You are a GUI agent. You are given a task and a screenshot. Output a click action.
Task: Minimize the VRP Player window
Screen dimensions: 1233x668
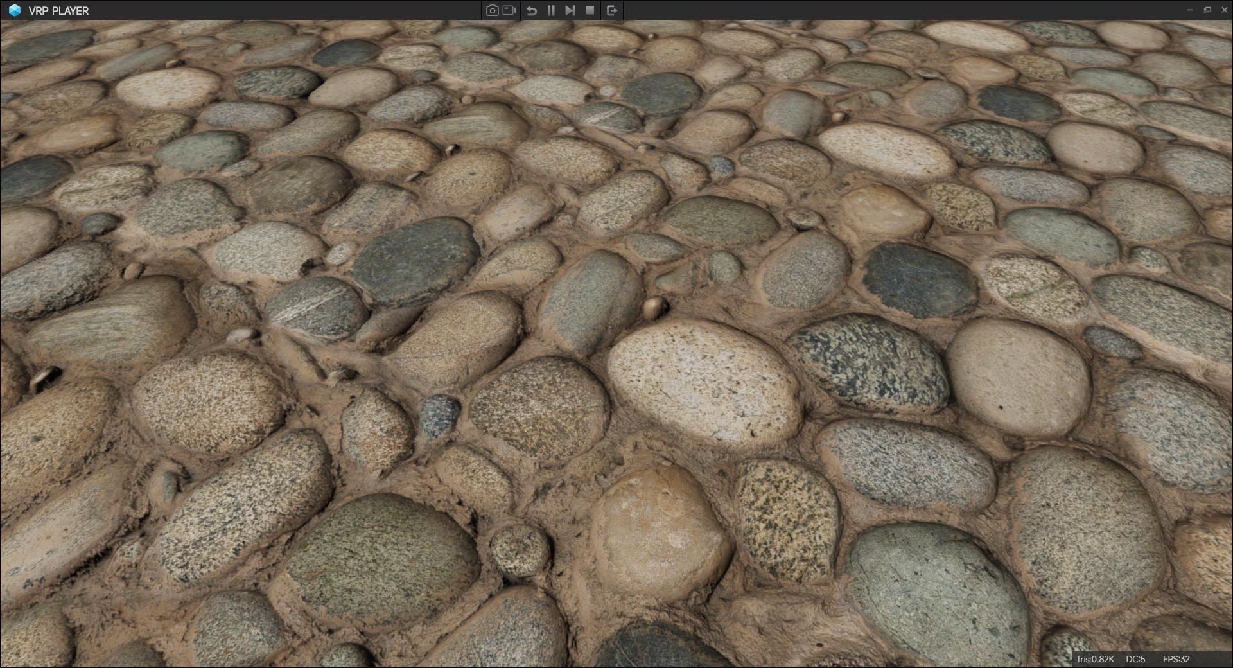[x=1189, y=10]
